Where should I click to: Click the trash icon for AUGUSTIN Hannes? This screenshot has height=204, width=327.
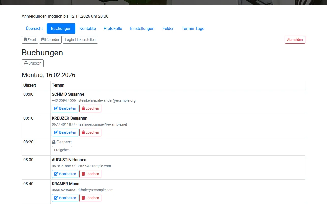click(x=83, y=174)
